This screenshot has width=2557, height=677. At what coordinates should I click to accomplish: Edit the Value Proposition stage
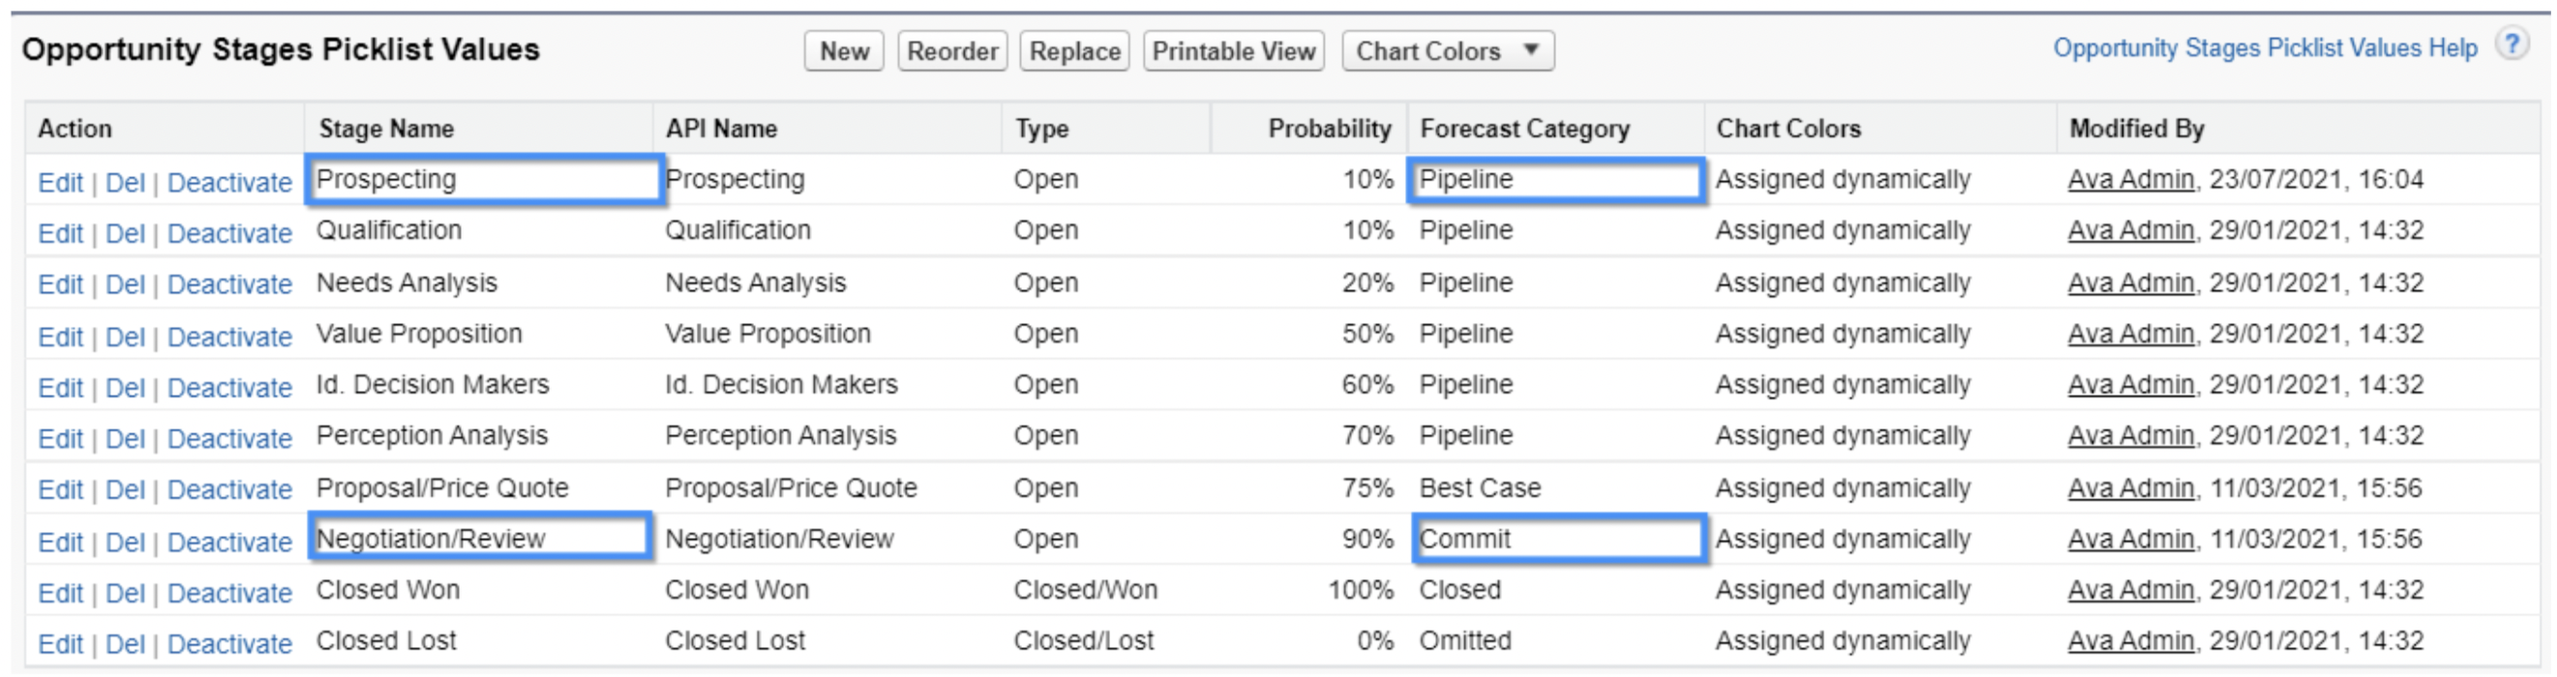[61, 337]
